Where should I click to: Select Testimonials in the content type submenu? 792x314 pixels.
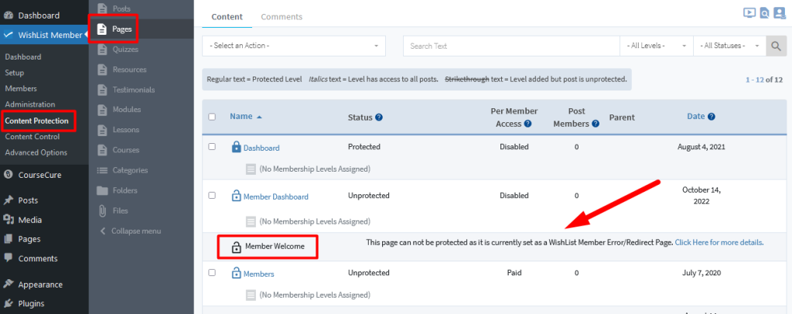tap(133, 90)
